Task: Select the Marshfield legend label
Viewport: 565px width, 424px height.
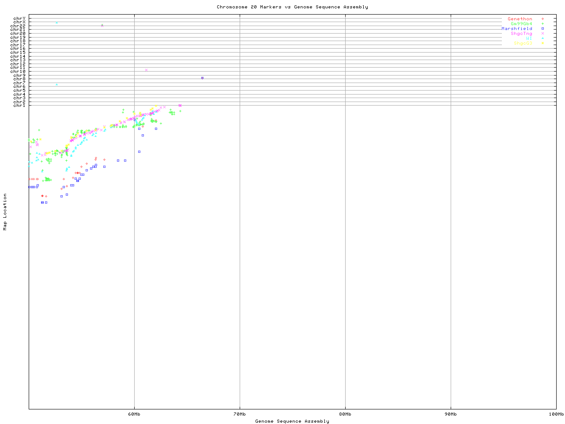Action: (x=516, y=29)
